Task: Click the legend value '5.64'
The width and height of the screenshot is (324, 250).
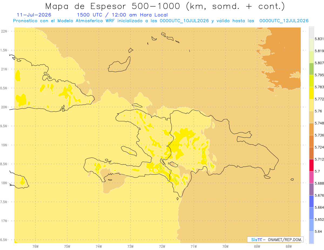Action: coord(318,231)
